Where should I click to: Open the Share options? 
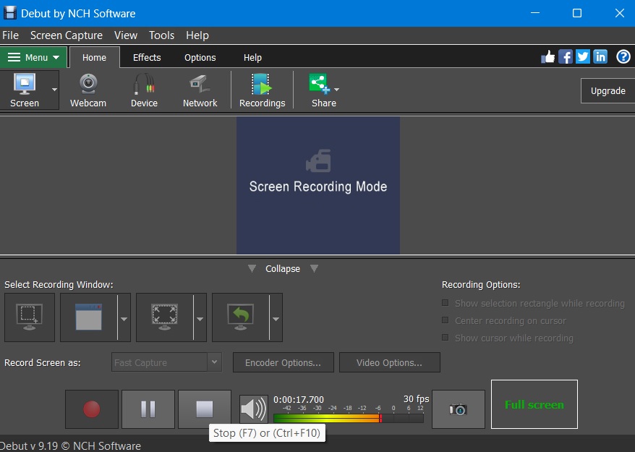click(319, 88)
